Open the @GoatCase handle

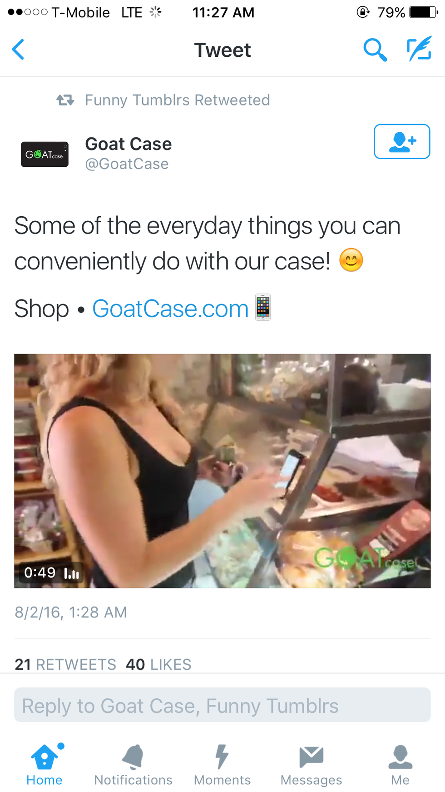pyautogui.click(x=127, y=164)
